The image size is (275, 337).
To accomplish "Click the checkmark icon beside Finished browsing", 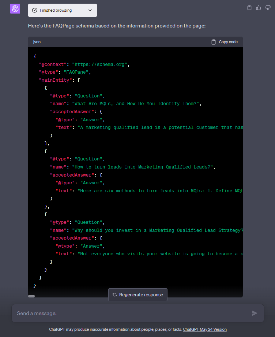I will coord(35,10).
